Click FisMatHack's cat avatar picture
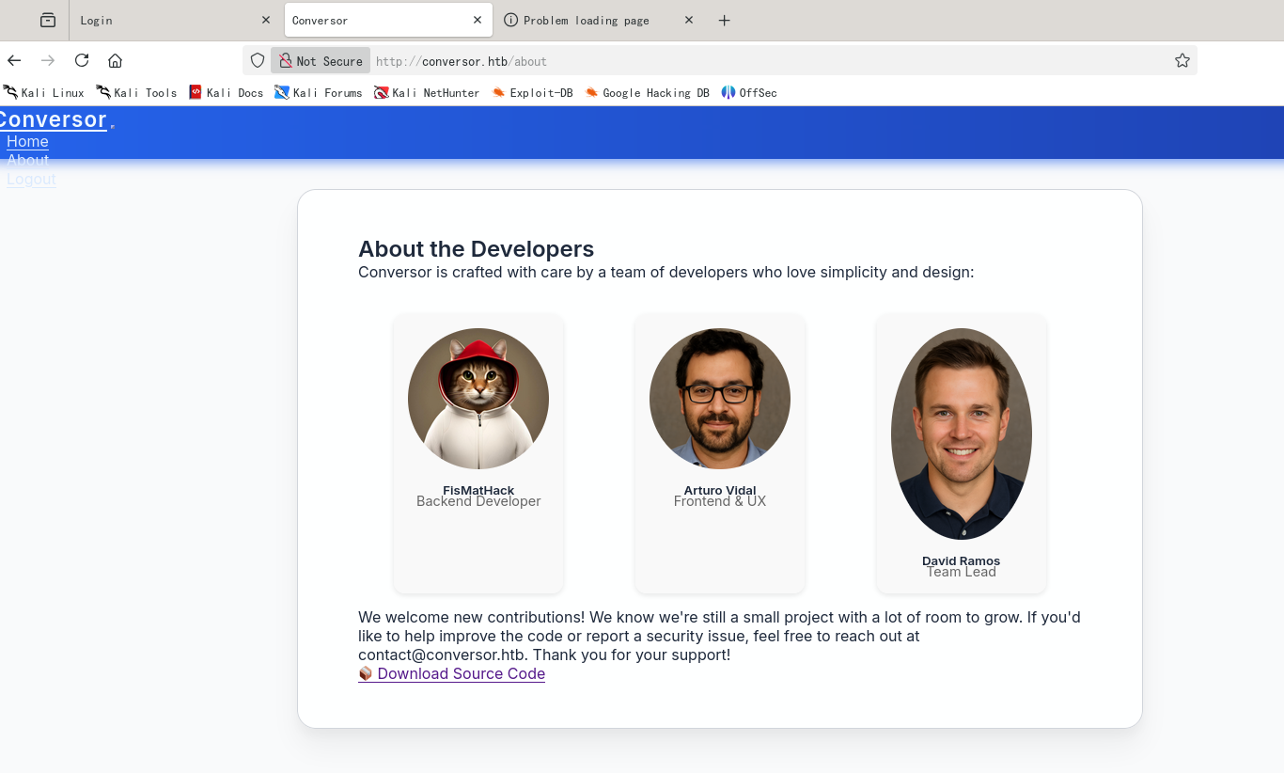1284x773 pixels. tap(478, 399)
